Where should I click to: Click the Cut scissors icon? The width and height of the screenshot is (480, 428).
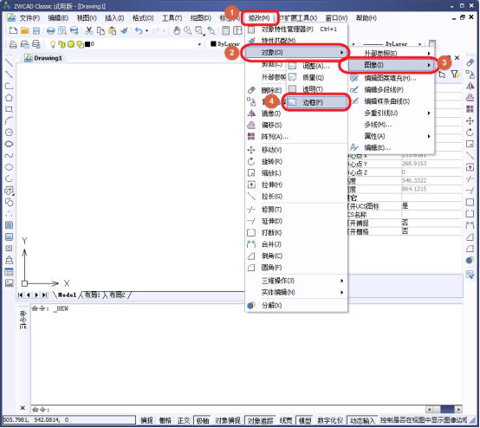88,30
